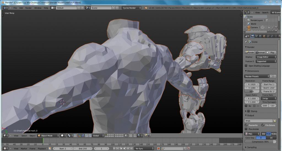Enable Open Shading Language checkbox
The image size is (282, 151).
(x=246, y=66)
